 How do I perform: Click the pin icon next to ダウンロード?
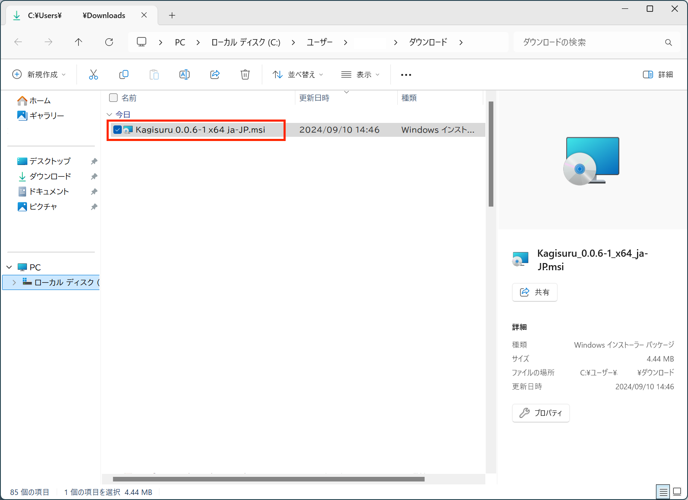pyautogui.click(x=94, y=176)
